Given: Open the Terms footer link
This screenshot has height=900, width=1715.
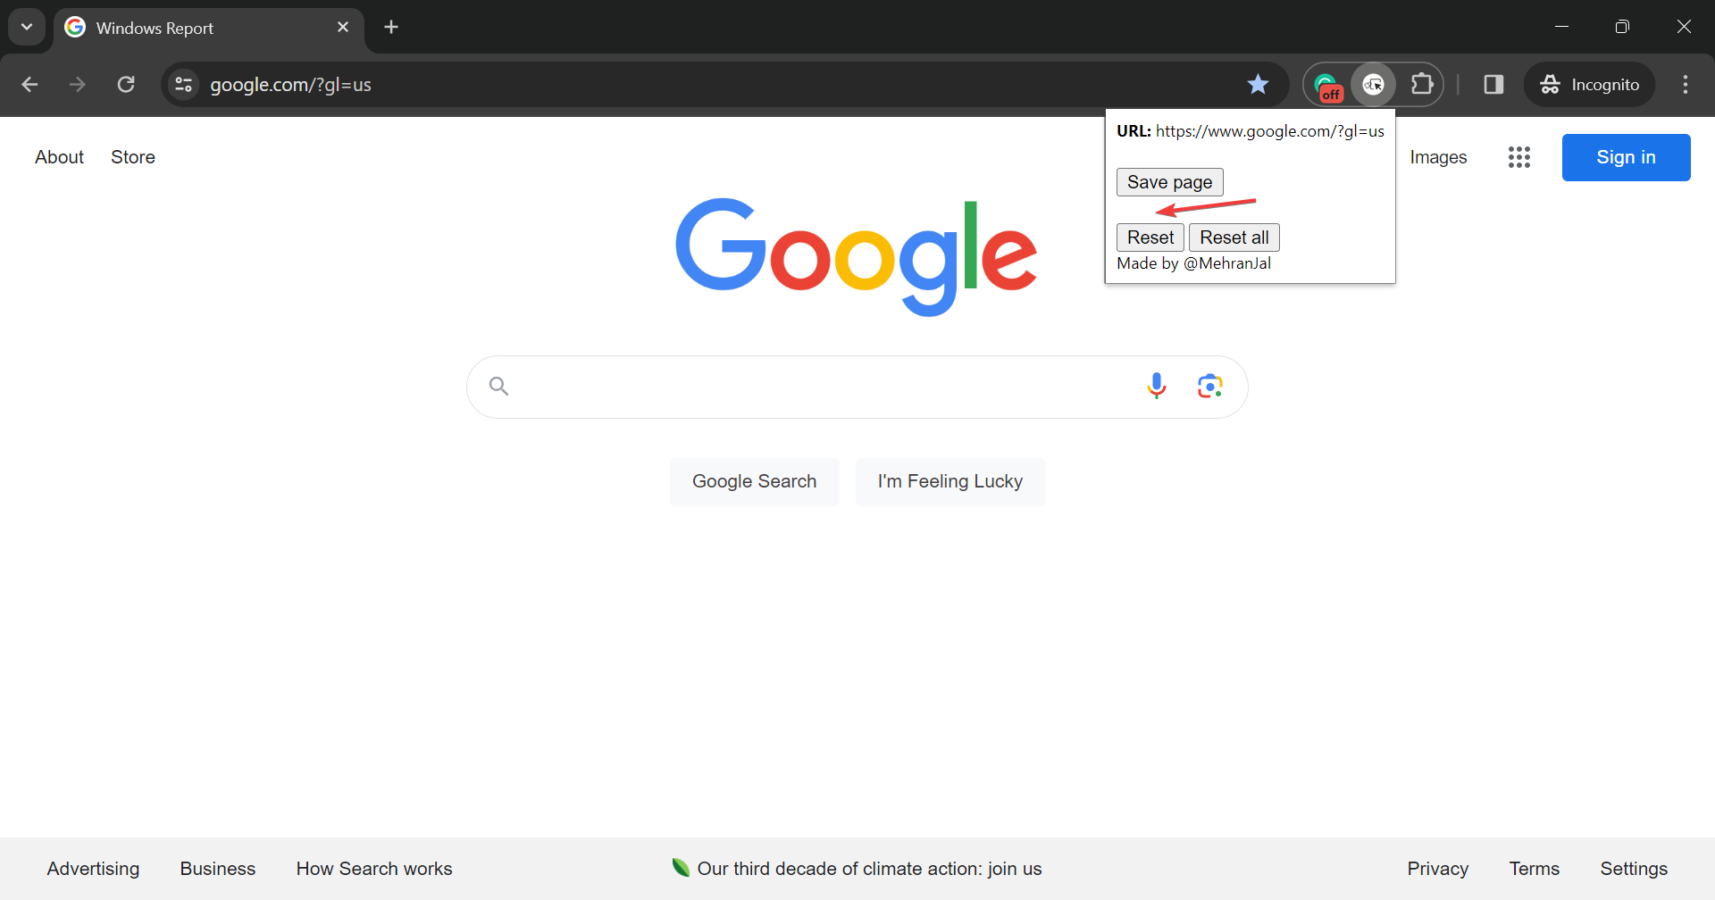Looking at the screenshot, I should [x=1534, y=869].
